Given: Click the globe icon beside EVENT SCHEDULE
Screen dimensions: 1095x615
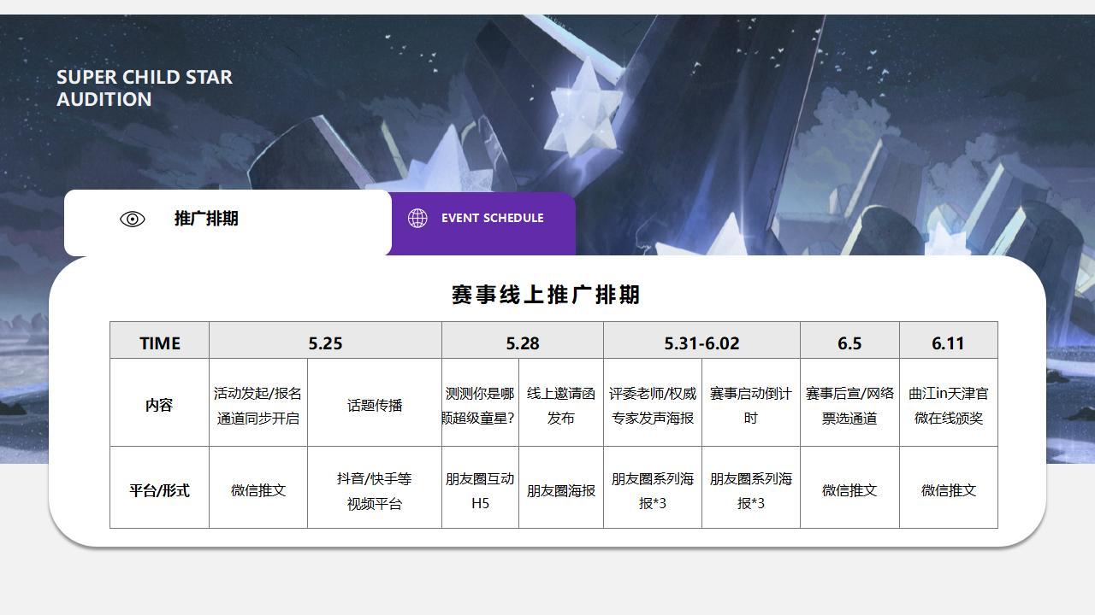Looking at the screenshot, I should [417, 218].
